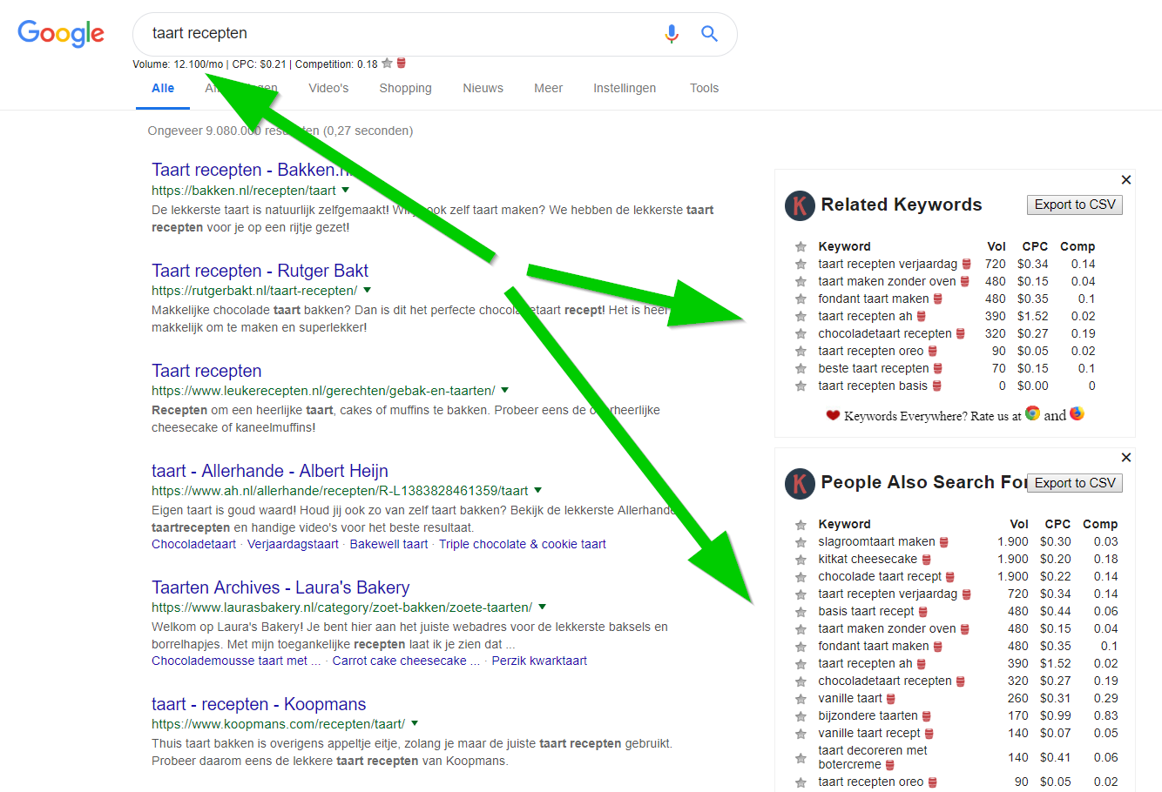The width and height of the screenshot is (1162, 792).
Task: Close the Related Keywords panel
Action: [1126, 179]
